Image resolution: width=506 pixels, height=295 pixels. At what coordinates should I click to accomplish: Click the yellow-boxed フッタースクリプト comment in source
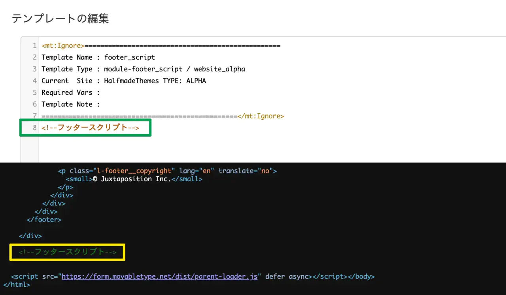68,252
